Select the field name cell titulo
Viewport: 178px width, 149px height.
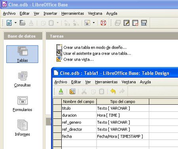[x=79, y=108]
